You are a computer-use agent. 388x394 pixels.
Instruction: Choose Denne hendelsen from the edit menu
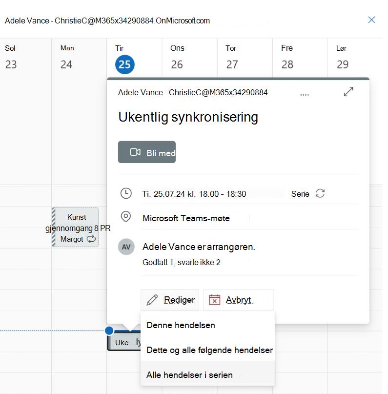207,325
